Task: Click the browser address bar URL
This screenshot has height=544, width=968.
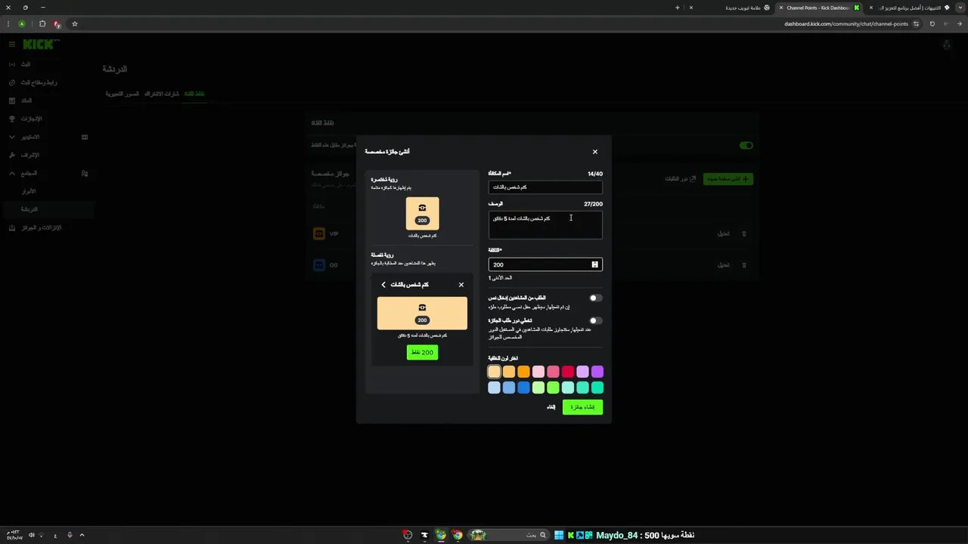Action: [x=846, y=23]
